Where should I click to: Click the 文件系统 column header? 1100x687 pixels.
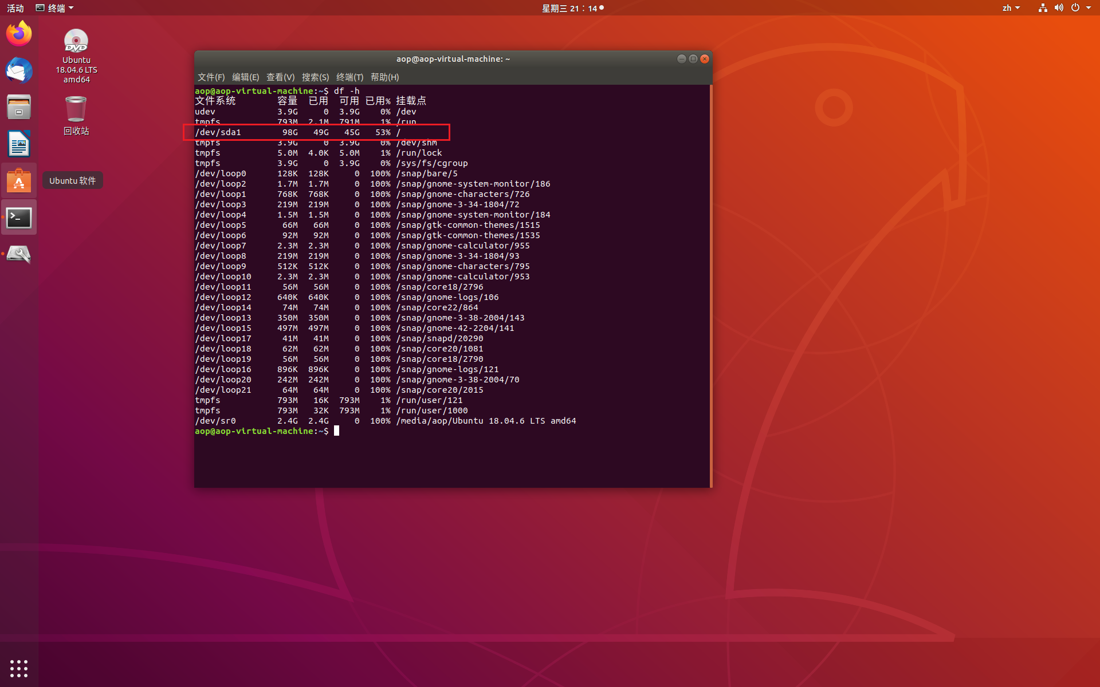pyautogui.click(x=215, y=101)
